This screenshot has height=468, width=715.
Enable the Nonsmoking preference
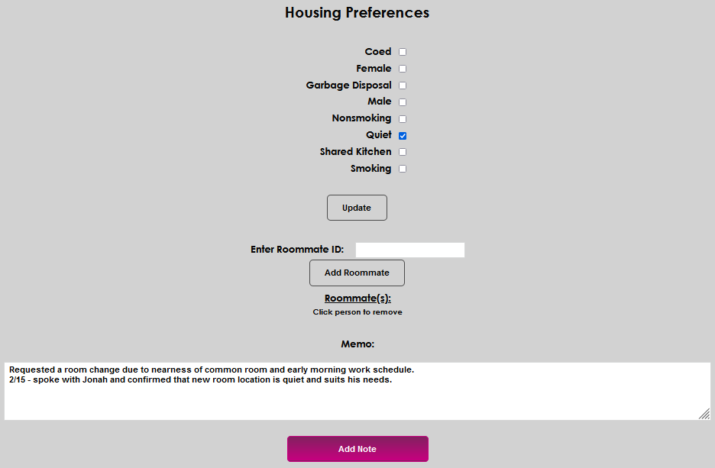(x=402, y=118)
